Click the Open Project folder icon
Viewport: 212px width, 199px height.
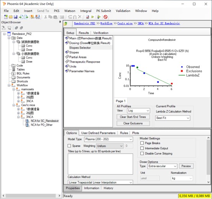tap(11, 17)
